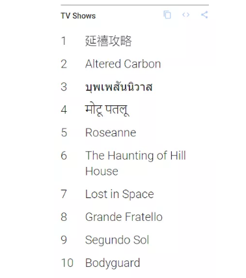The width and height of the screenshot is (246, 278).
Task: Click the Grande Fratello entry
Action: [124, 217]
